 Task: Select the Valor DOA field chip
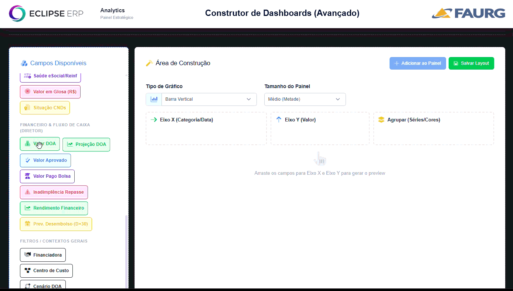pyautogui.click(x=40, y=144)
